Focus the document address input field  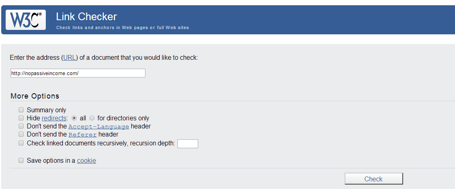pyautogui.click(x=78, y=73)
